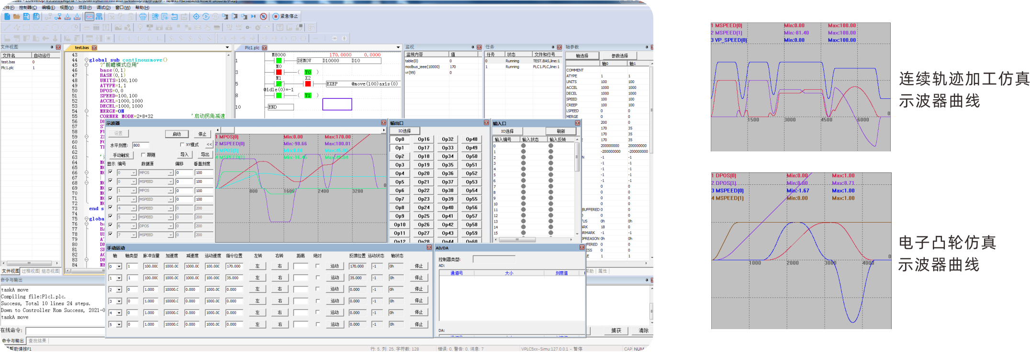Open the DPOS data source dropdown
This screenshot has height=352, width=1030.
[170, 226]
